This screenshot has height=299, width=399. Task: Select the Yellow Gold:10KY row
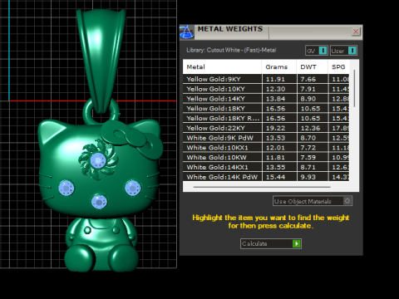coord(266,89)
